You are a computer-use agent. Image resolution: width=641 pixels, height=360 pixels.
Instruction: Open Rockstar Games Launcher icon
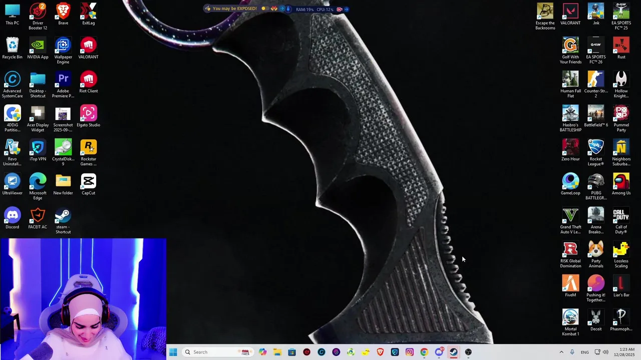pos(89,152)
